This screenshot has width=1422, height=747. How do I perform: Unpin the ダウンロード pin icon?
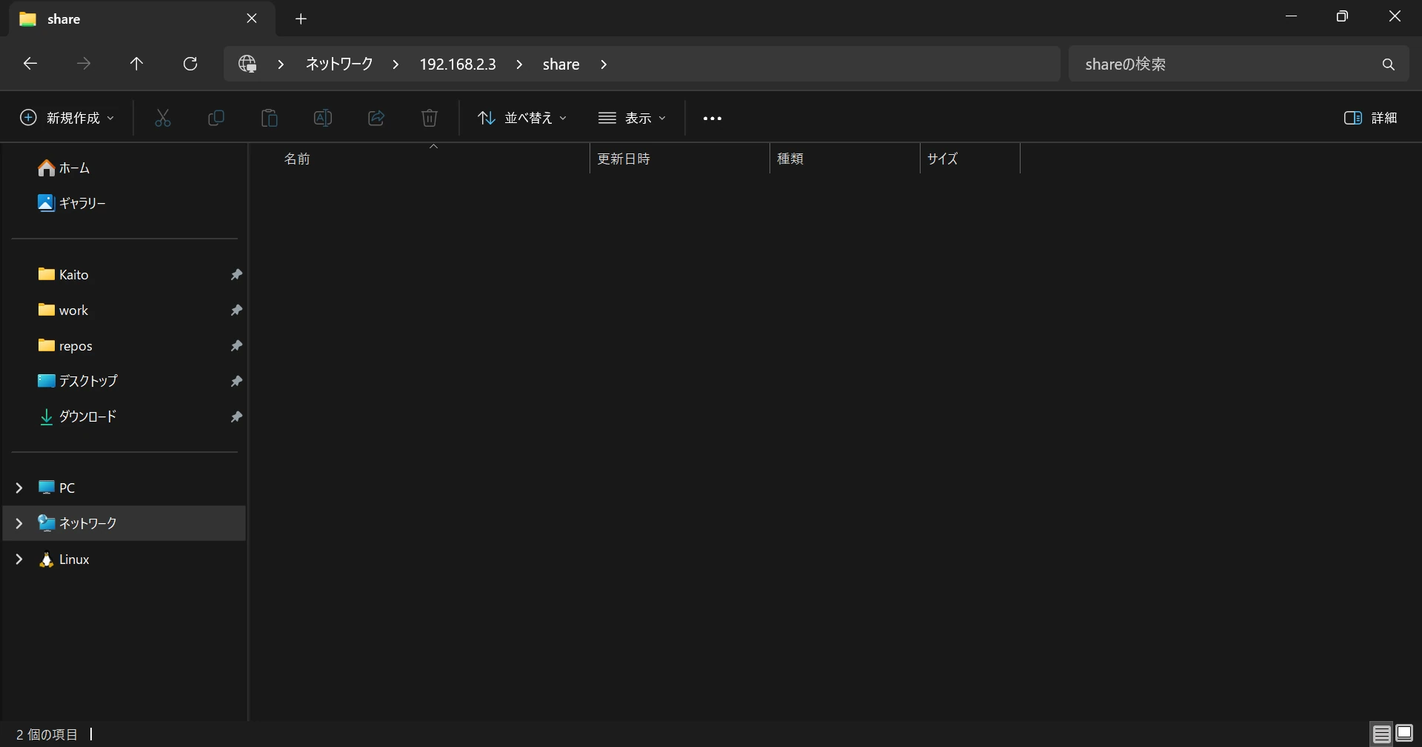click(x=236, y=417)
